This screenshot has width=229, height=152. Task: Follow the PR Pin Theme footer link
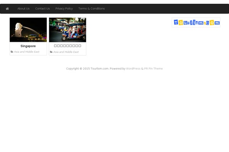tap(153, 68)
